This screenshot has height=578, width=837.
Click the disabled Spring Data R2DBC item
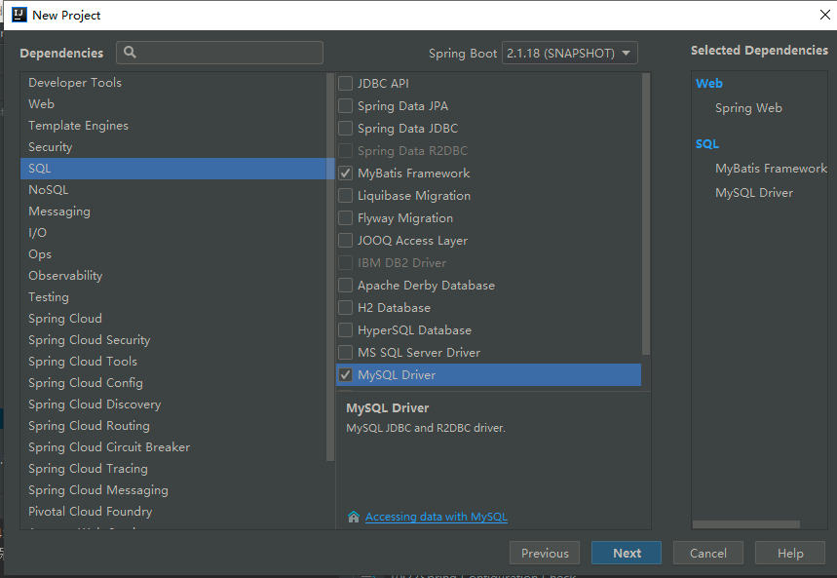click(x=412, y=151)
